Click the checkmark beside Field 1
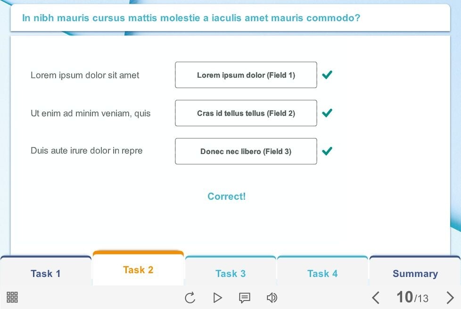The width and height of the screenshot is (461, 309). click(x=327, y=75)
